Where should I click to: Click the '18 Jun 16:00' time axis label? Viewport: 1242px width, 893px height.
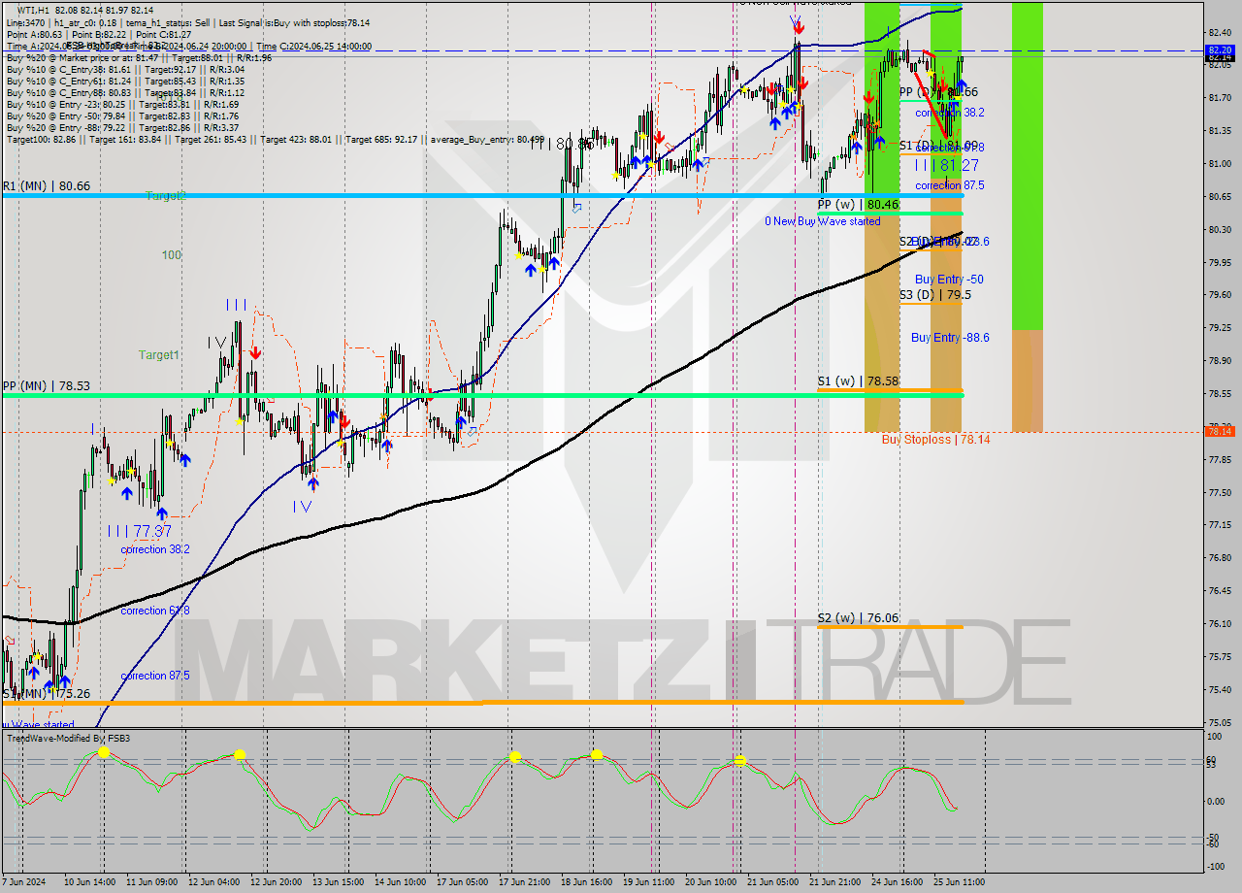point(588,882)
